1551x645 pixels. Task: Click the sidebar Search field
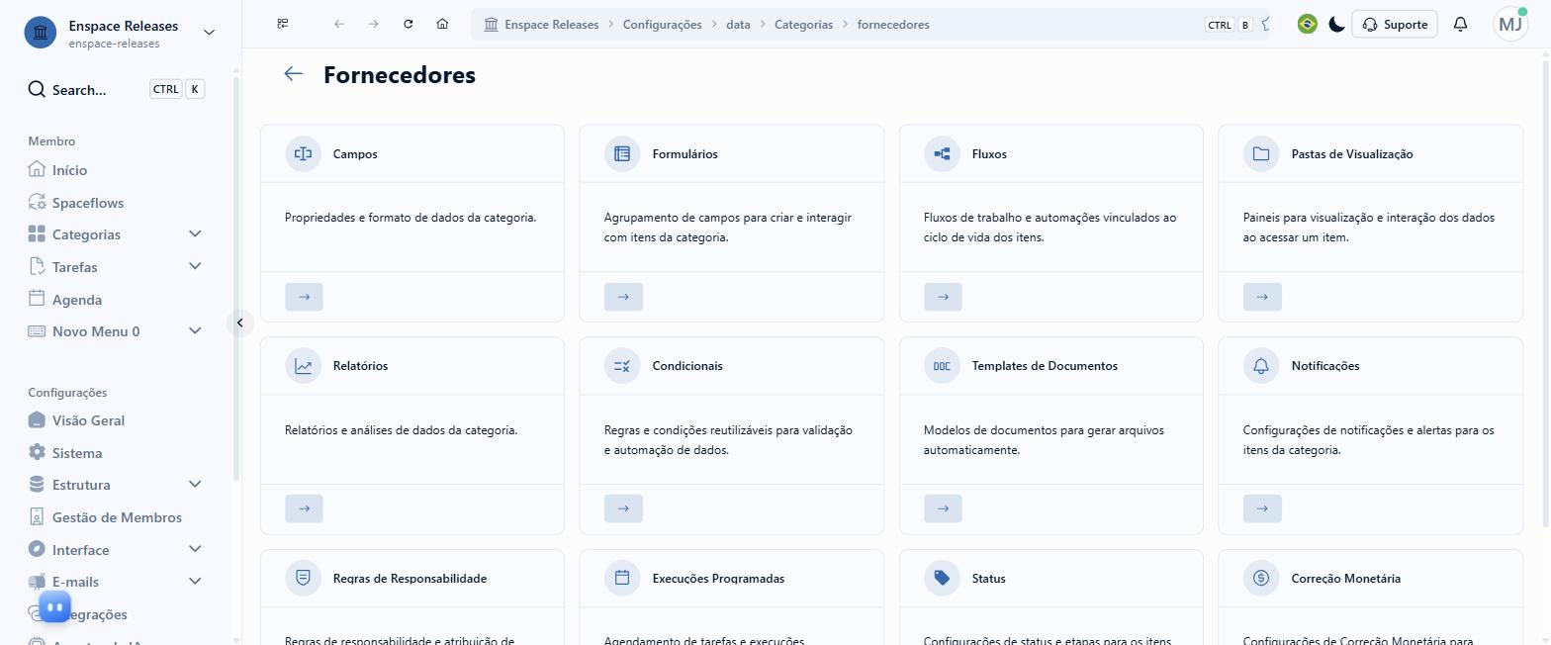pos(115,89)
